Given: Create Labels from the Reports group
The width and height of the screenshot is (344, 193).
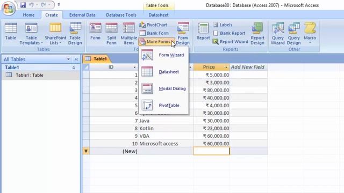Looking at the screenshot, I should pos(223,25).
